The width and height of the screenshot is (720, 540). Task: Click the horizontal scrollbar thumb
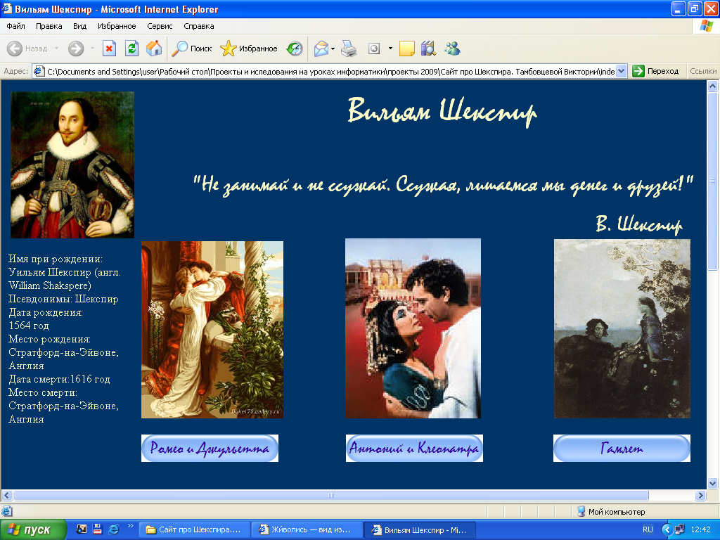331,496
